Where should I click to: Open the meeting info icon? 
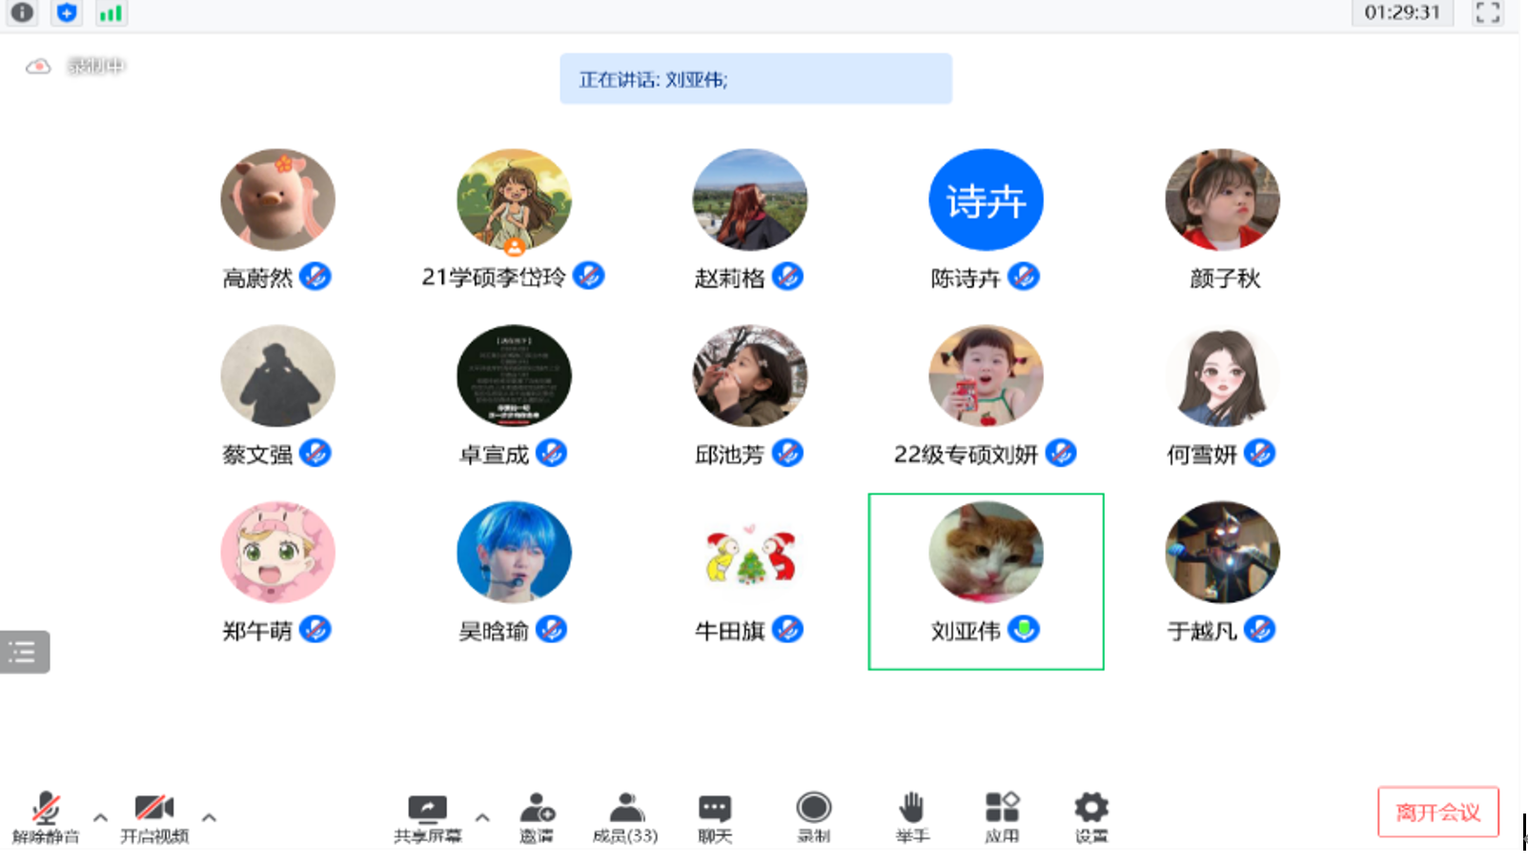click(22, 12)
